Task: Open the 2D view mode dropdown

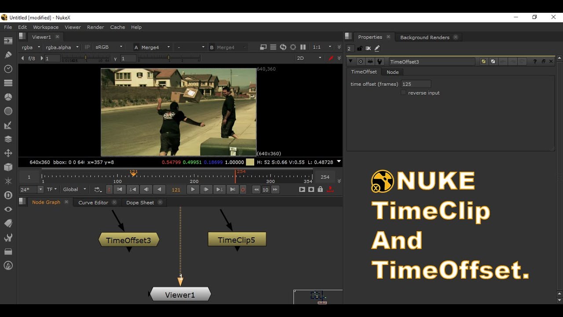Action: click(310, 58)
